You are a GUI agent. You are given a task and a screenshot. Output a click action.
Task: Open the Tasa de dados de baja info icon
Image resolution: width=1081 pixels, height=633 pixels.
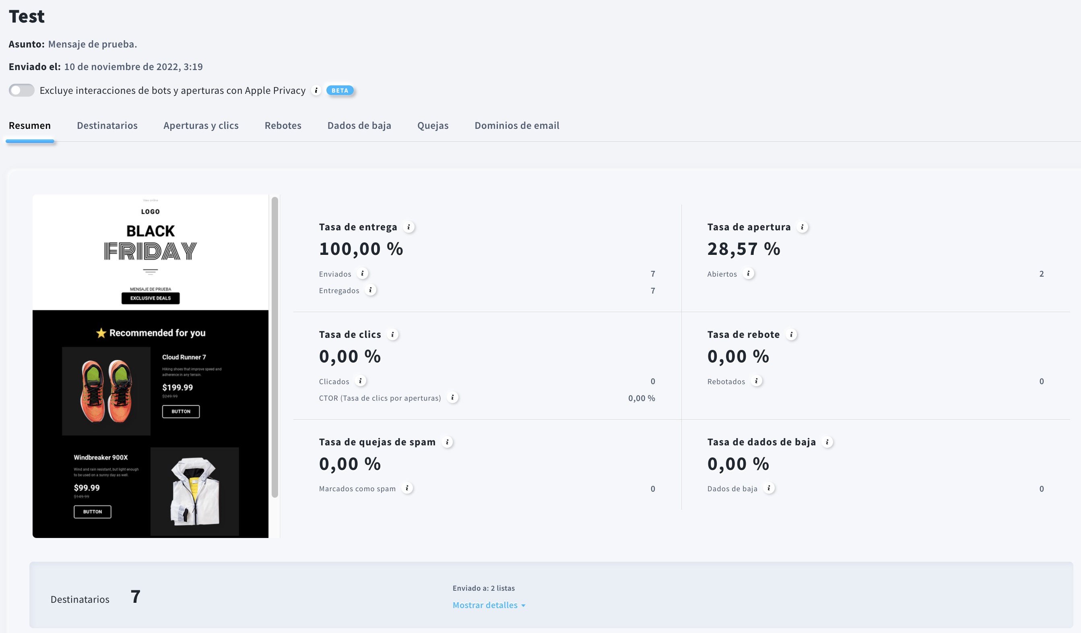point(827,442)
